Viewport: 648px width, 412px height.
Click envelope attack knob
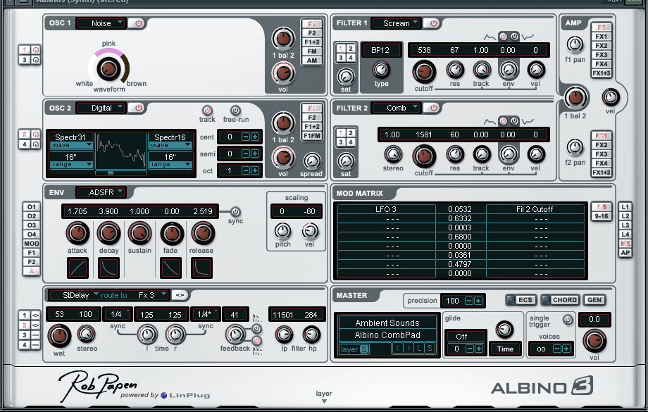pos(77,233)
